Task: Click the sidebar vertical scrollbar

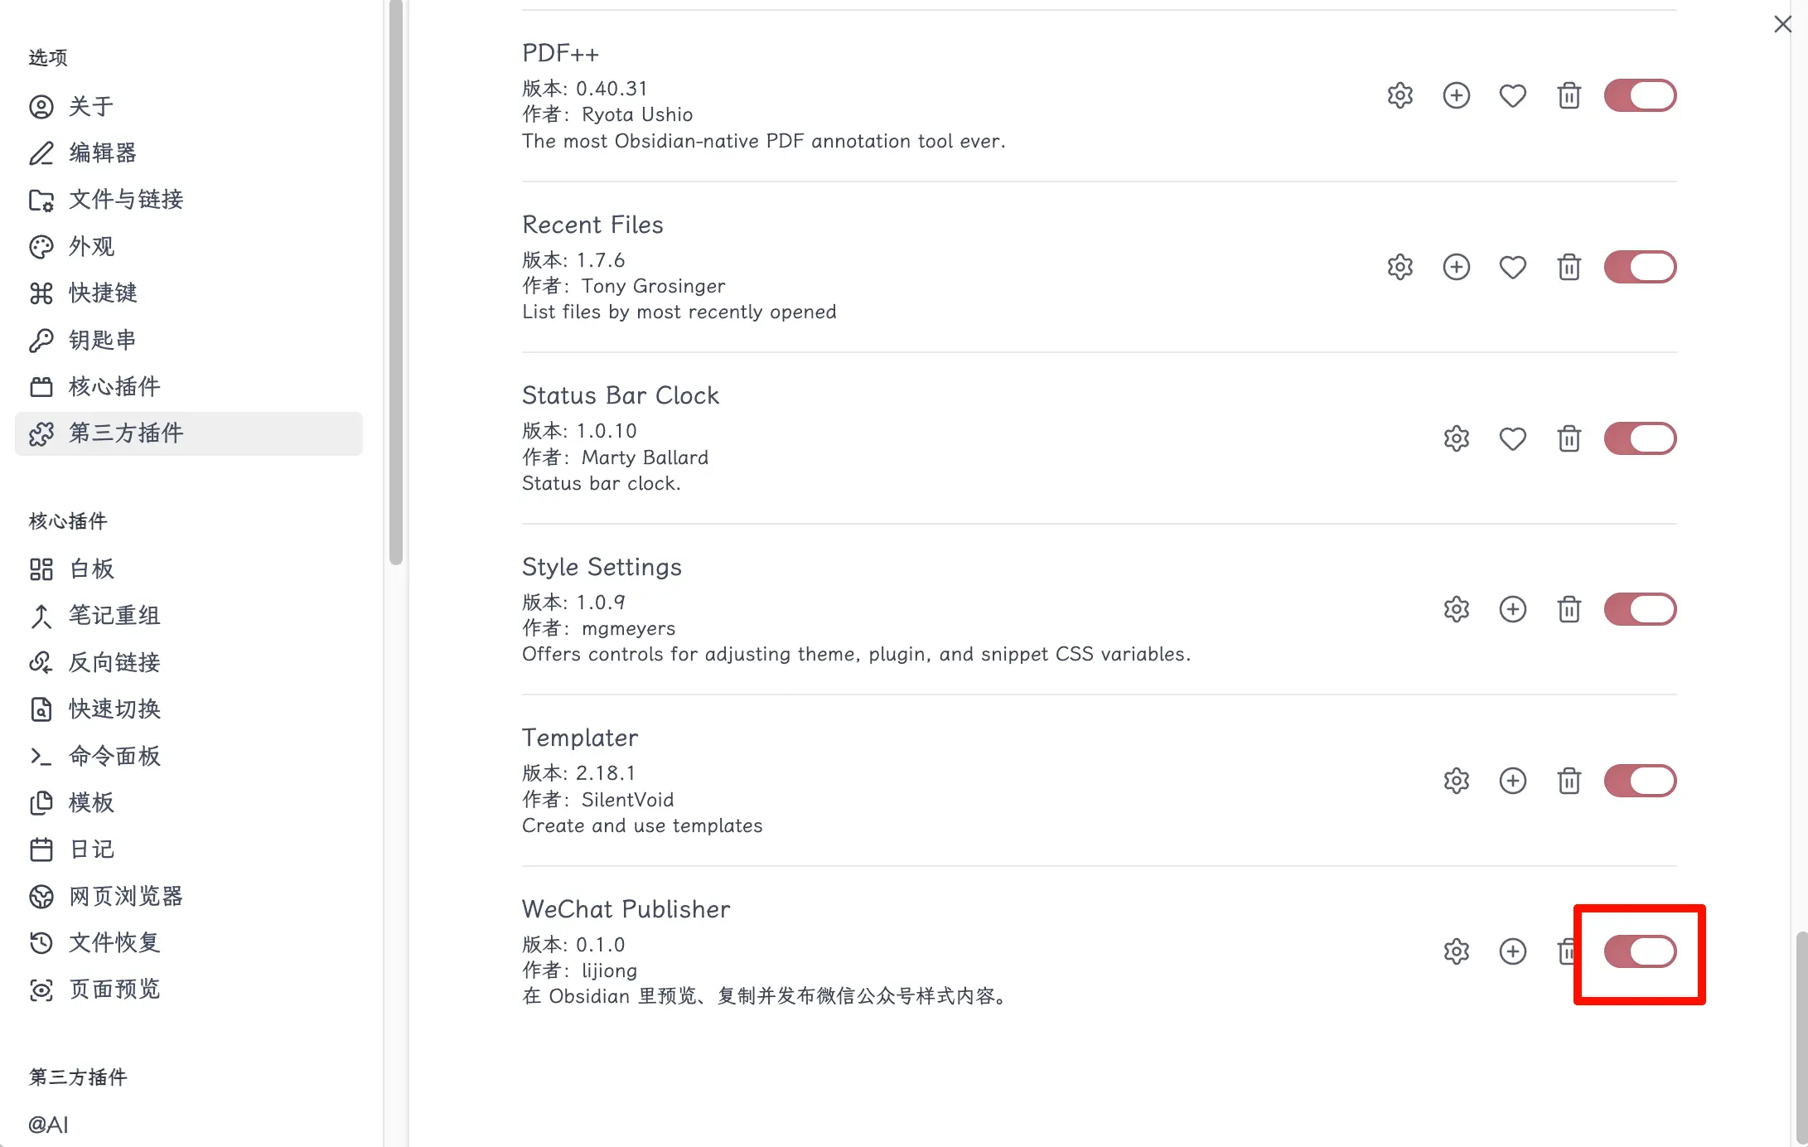Action: tap(396, 282)
